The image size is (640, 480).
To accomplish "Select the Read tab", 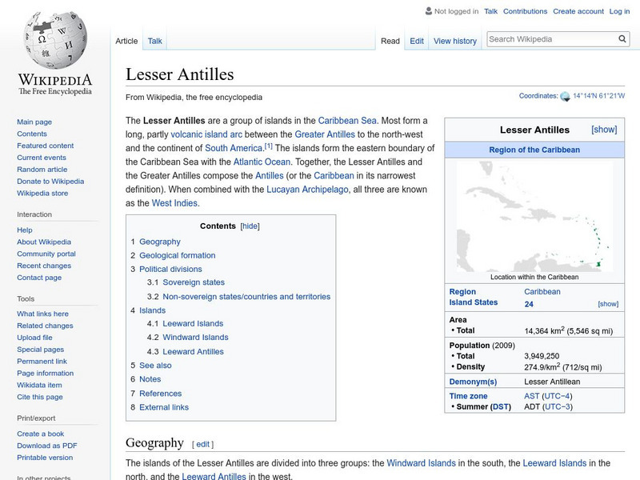I will 390,41.
